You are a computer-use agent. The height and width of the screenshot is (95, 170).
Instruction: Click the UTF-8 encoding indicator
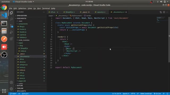tap(133, 94)
